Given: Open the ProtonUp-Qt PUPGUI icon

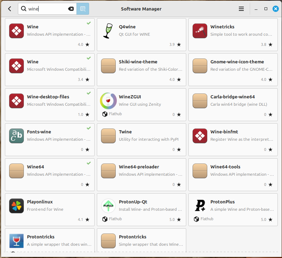Looking at the screenshot, I should (x=108, y=206).
